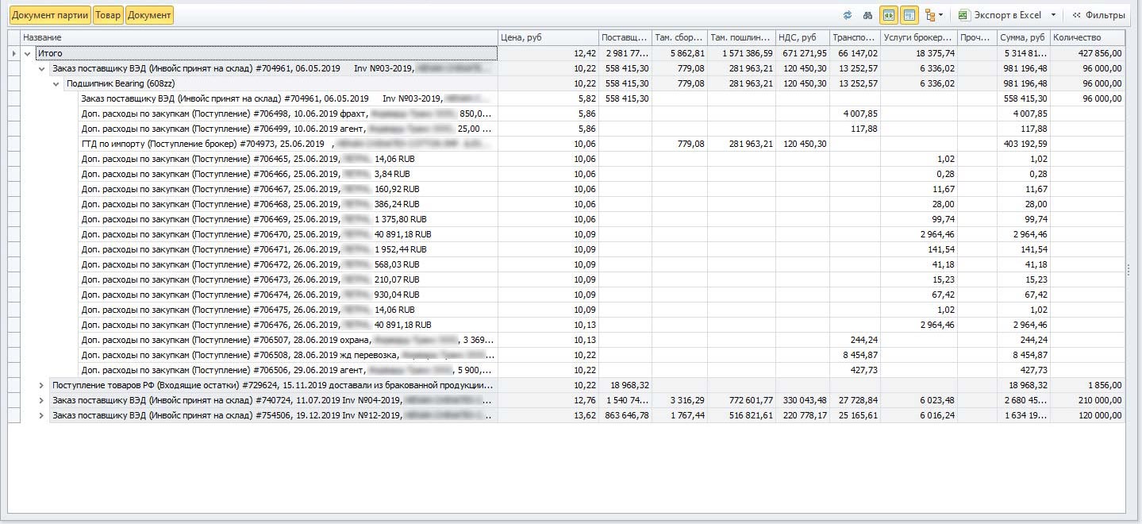The image size is (1142, 524).
Task: Toggle the second highlighted panel view button
Action: pyautogui.click(x=909, y=15)
